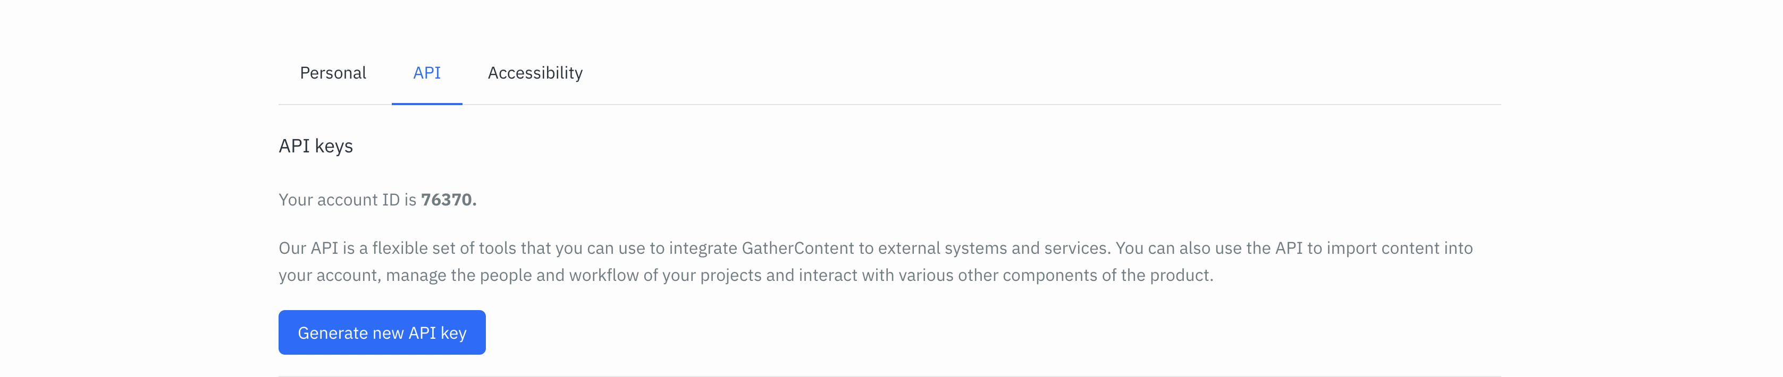View Accessibility settings

pyautogui.click(x=535, y=73)
